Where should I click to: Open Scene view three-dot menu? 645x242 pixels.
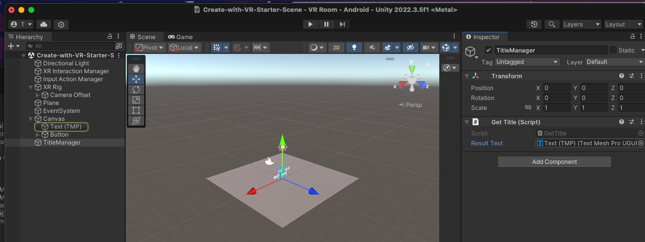tap(454, 37)
